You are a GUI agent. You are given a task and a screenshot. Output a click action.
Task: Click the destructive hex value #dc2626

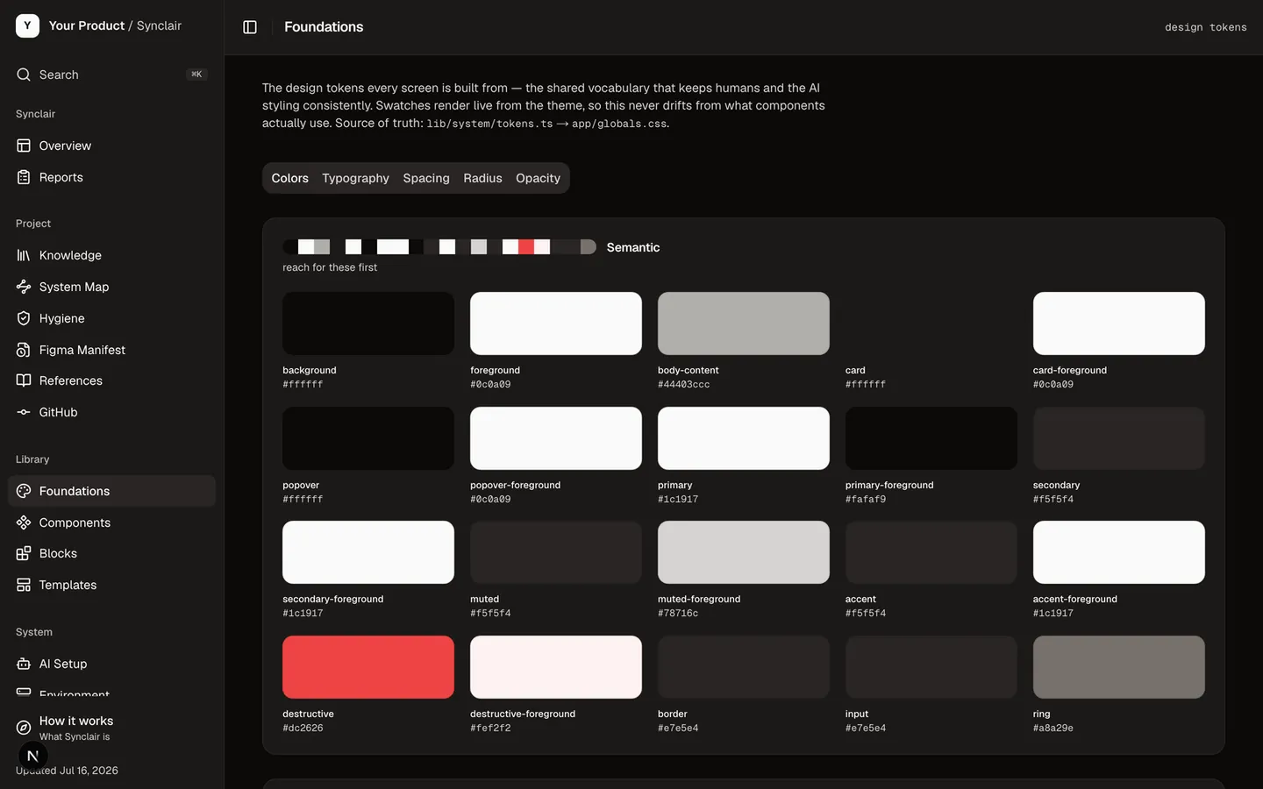303,729
